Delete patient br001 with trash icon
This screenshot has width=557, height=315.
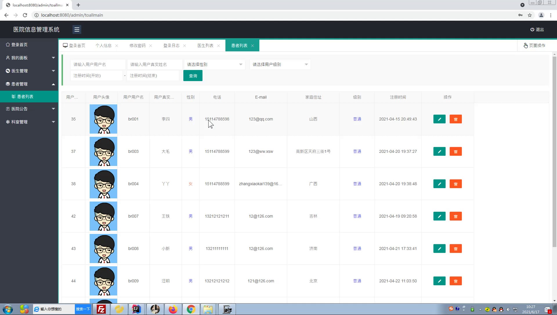click(x=455, y=119)
